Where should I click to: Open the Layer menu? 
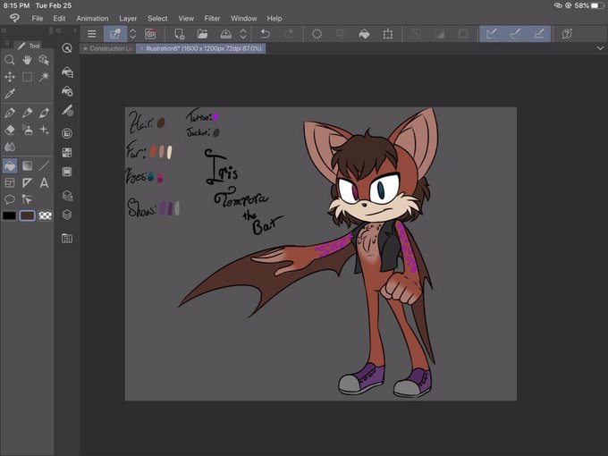[128, 18]
